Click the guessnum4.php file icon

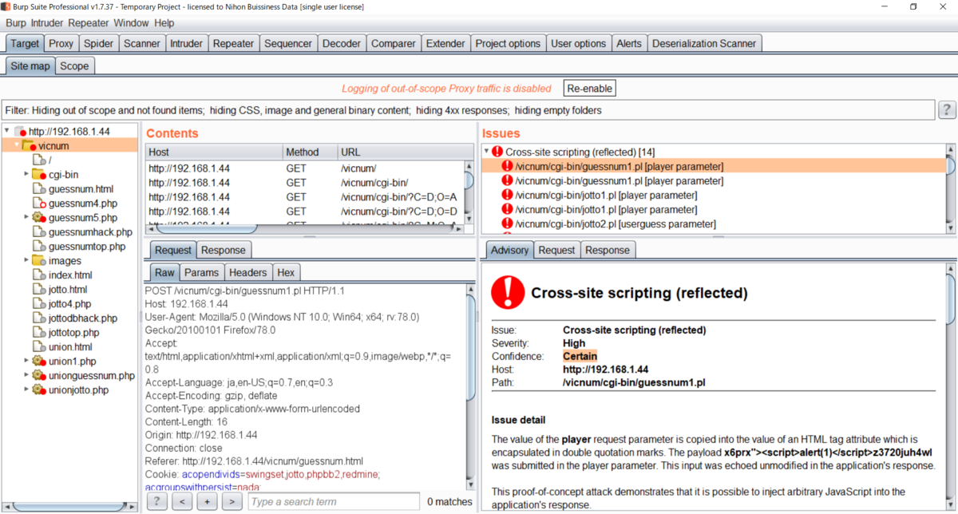[39, 204]
